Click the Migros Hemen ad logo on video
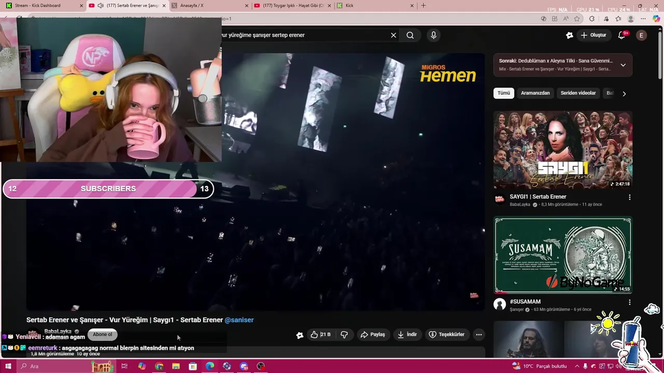 coord(448,74)
